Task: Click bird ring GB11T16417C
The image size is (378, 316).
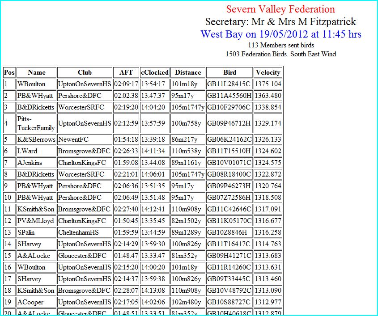Action: 229,244
